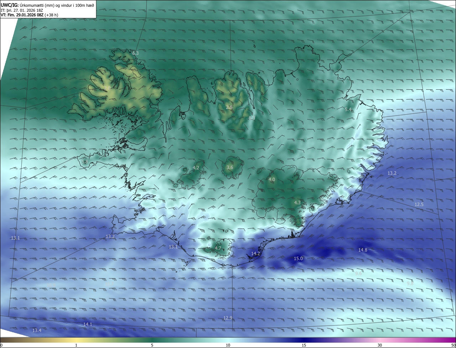Click the 1 tick label on the color scale
The image size is (456, 348).
coord(76,345)
